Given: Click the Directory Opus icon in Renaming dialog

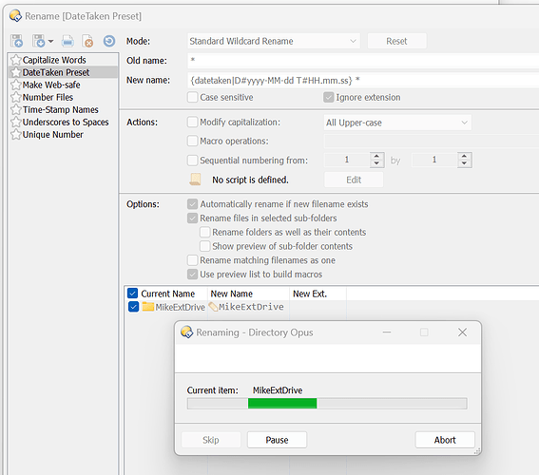Looking at the screenshot, I should [x=186, y=332].
